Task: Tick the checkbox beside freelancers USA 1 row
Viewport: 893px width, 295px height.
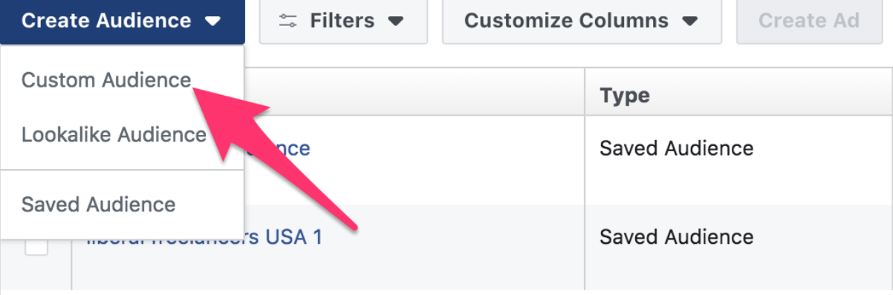Action: pyautogui.click(x=36, y=245)
